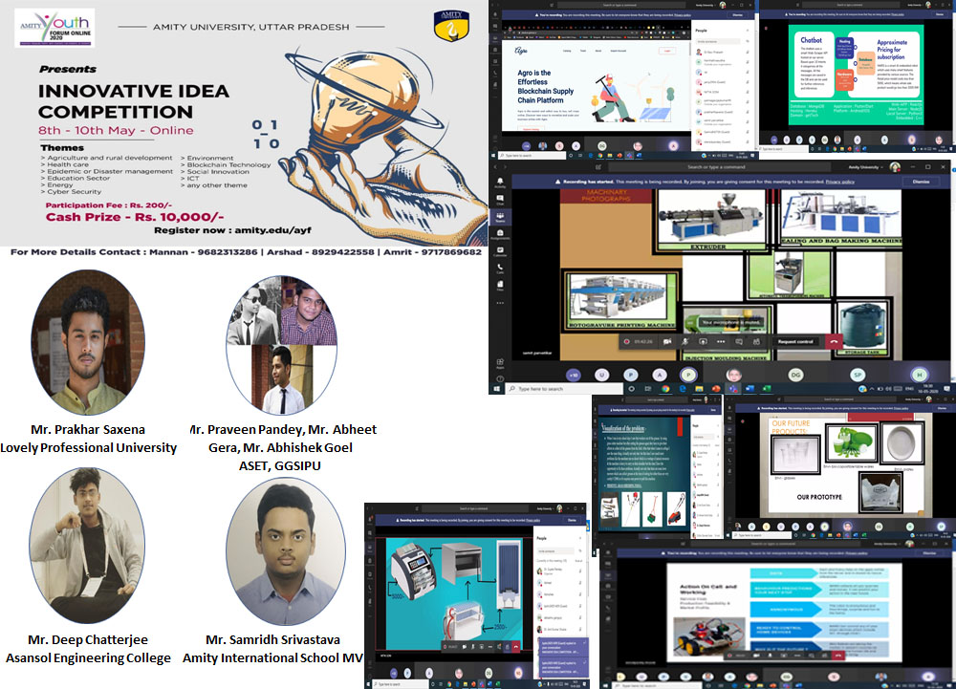Open Chat in machinery meeting Teams sidebar

(500, 200)
